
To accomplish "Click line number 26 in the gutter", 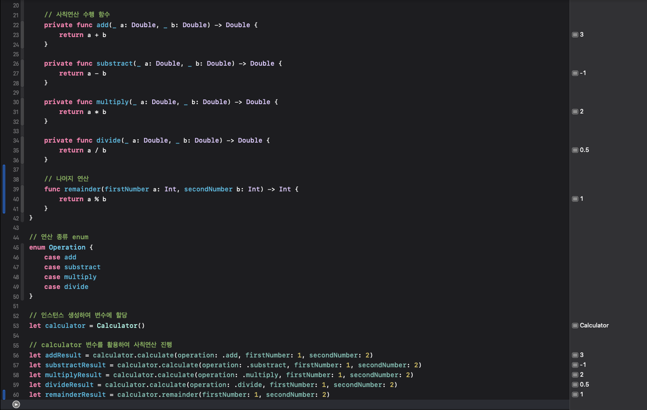I will pos(16,64).
